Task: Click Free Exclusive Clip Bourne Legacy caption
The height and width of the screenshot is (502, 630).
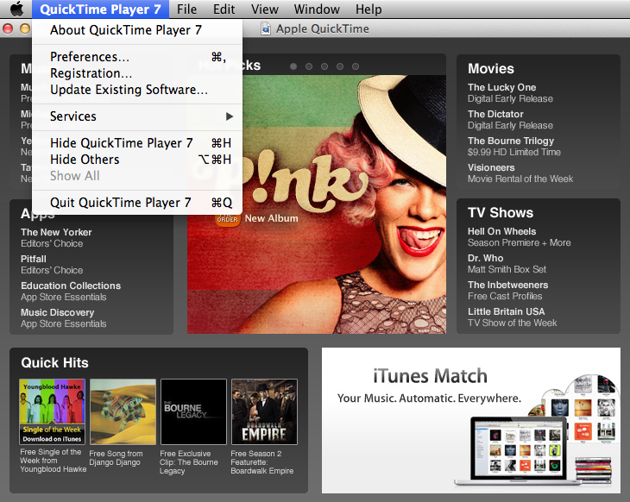Action: point(189,462)
